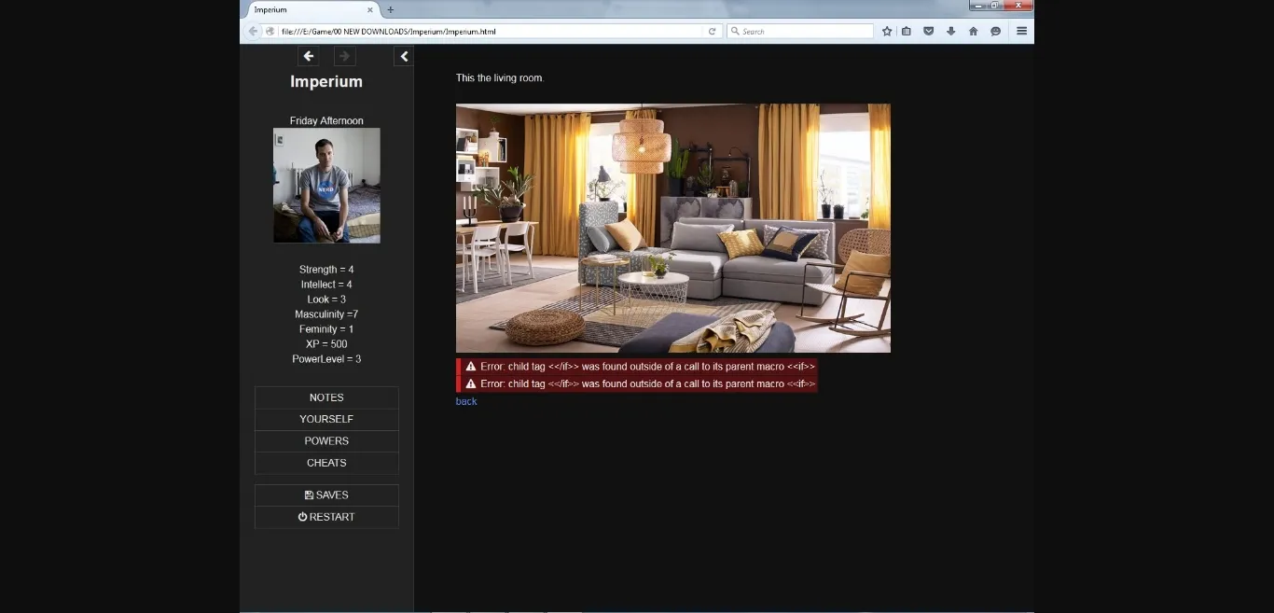Go to homepage using the home icon
The height and width of the screenshot is (613, 1274).
click(973, 31)
